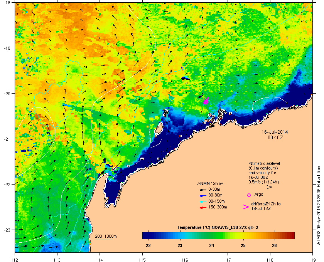Screen dimensions: 324x262
Task: Click the green 24 degree colorbar region
Action: [212, 235]
